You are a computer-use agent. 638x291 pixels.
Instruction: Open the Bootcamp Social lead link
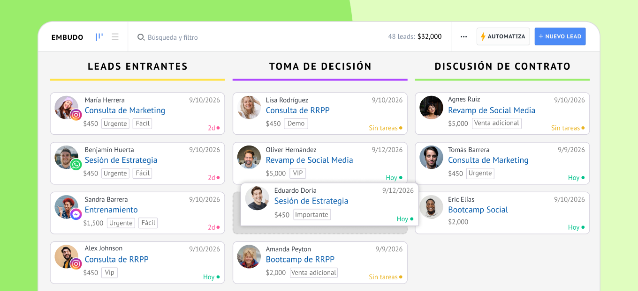[478, 210]
